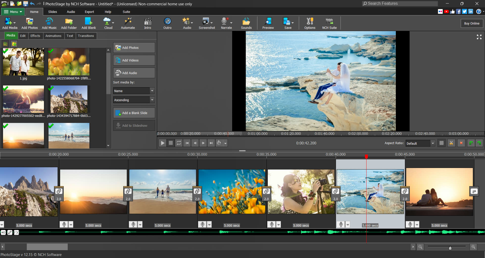Click the Add Audio button
The width and height of the screenshot is (485, 258).
[x=134, y=73]
